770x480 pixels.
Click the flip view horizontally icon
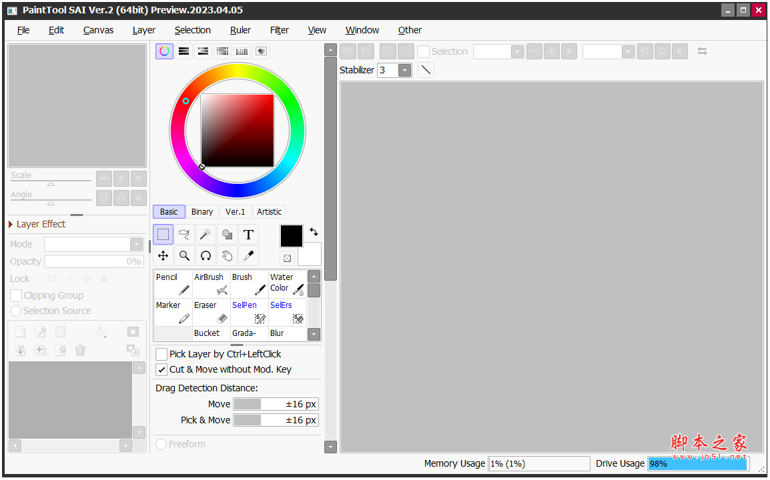(702, 51)
